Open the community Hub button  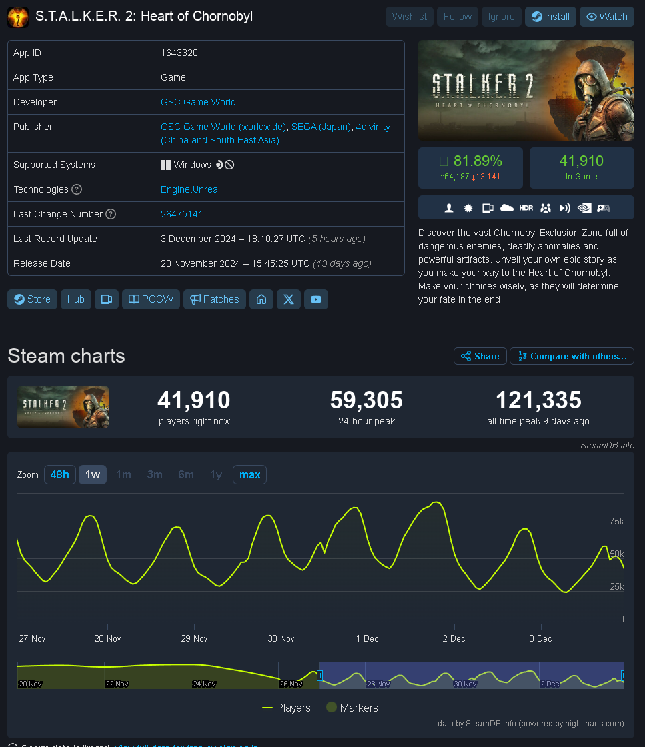(x=76, y=299)
